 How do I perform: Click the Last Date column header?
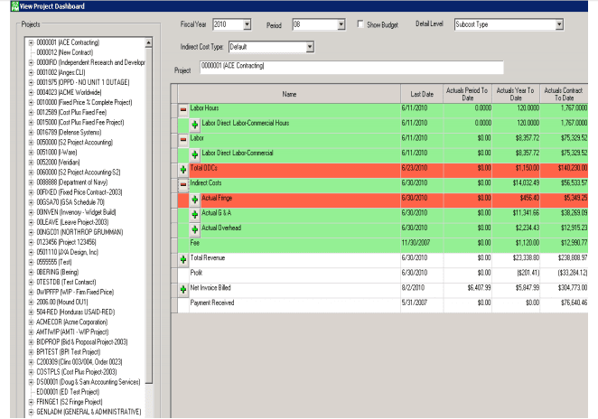(x=421, y=93)
